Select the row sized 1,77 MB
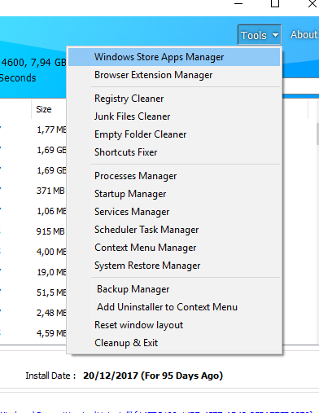The height and width of the screenshot is (413, 319). [x=51, y=130]
